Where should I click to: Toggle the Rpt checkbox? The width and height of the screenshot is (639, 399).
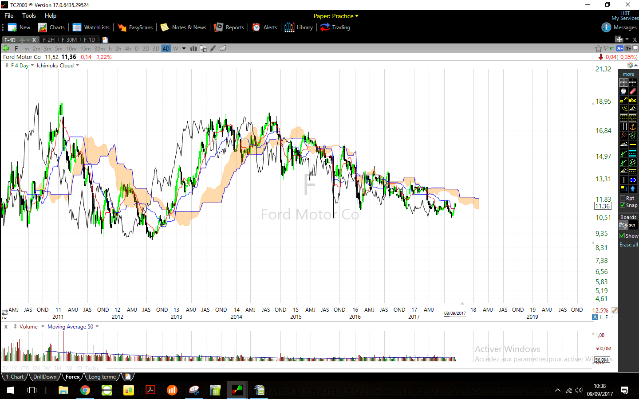(623, 198)
